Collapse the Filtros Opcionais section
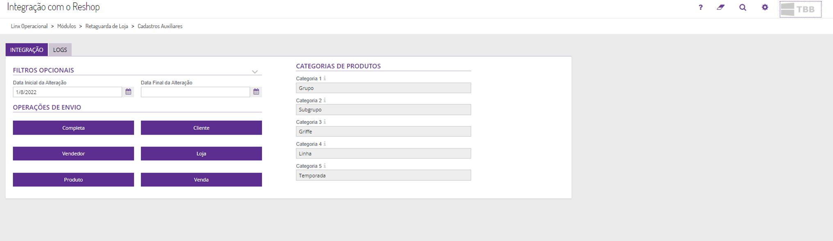833x241 pixels. (x=255, y=72)
